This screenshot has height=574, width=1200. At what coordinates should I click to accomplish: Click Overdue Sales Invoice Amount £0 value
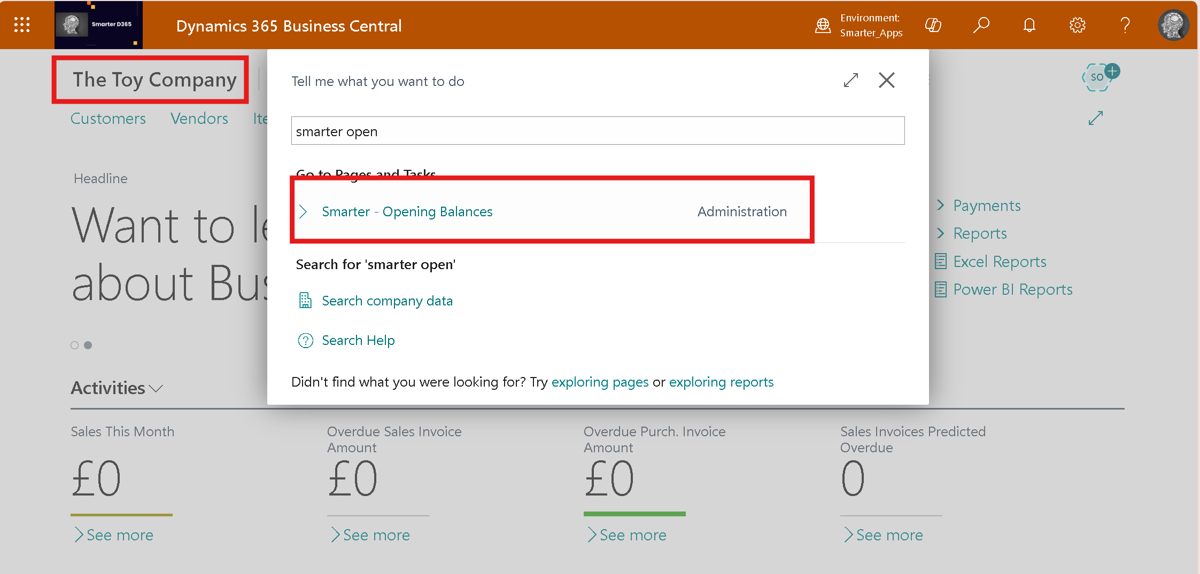(353, 478)
